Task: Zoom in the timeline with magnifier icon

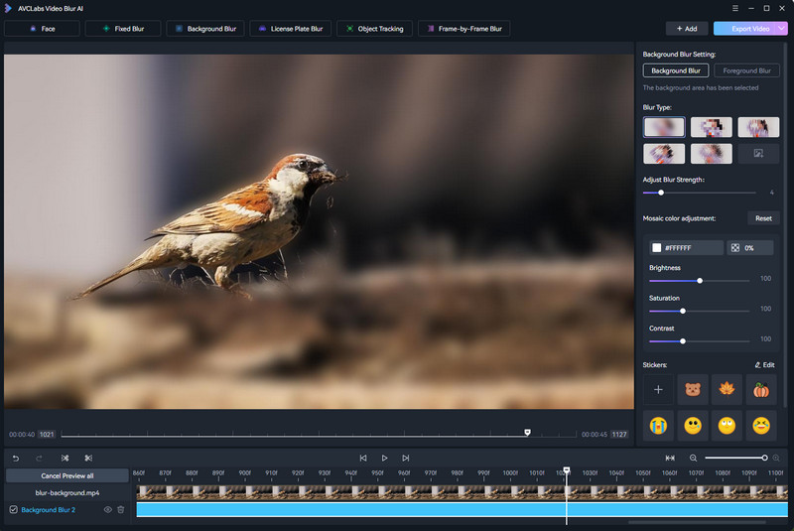Action: (776, 459)
